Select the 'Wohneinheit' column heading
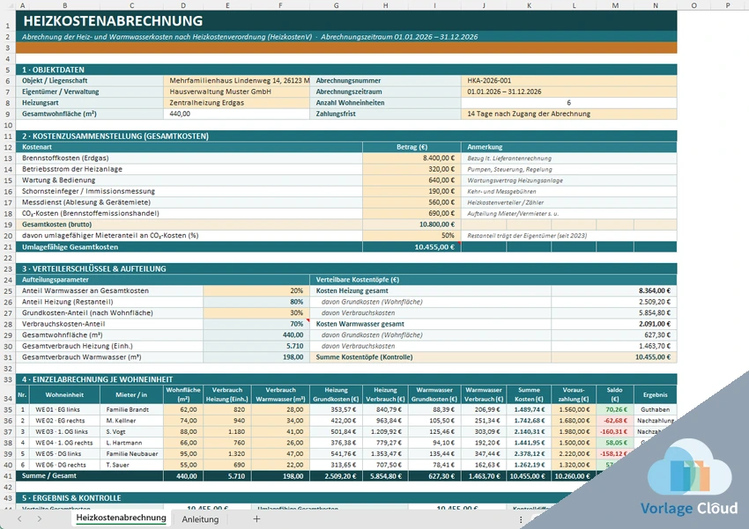749x529 pixels. [64, 394]
